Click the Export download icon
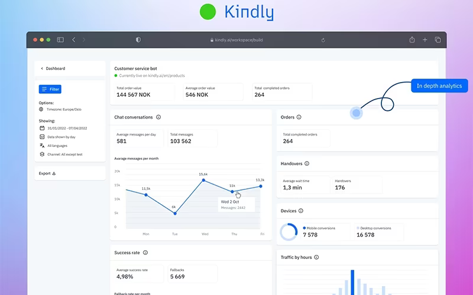 (x=54, y=173)
